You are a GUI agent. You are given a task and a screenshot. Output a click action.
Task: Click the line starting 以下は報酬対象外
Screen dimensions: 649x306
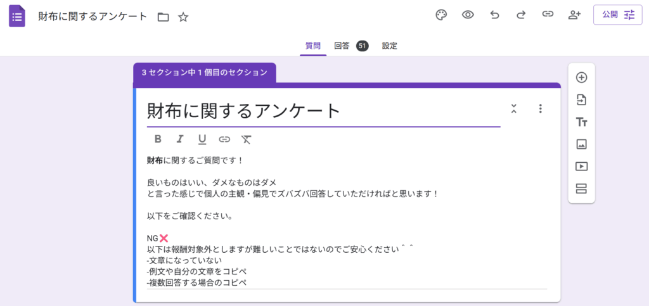[281, 250]
